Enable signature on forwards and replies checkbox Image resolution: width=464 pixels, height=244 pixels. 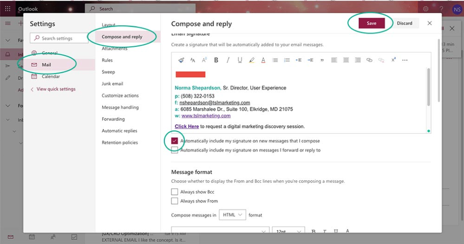pos(174,150)
